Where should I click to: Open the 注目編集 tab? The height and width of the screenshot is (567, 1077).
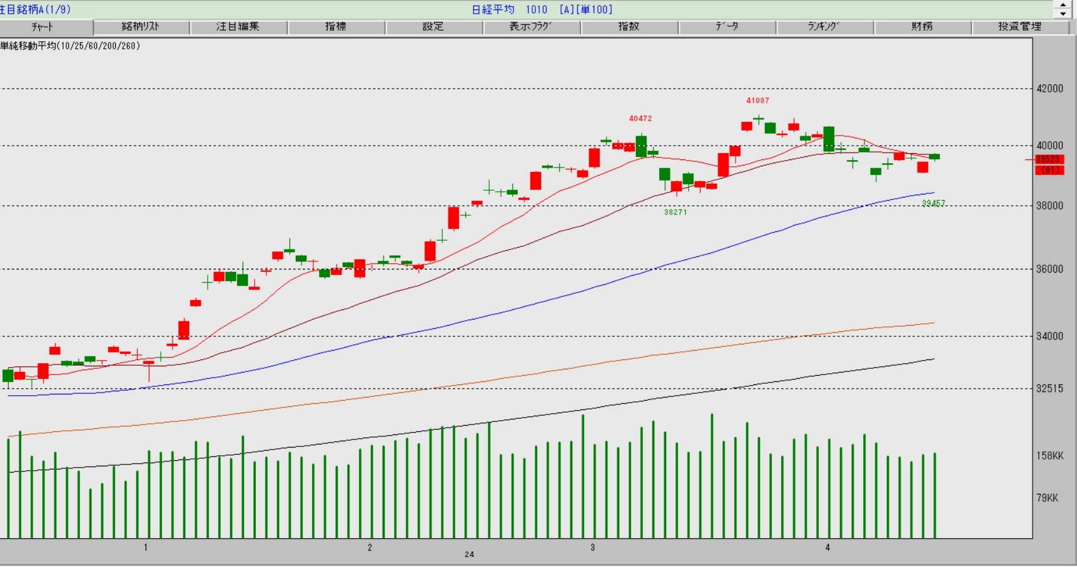tap(238, 27)
